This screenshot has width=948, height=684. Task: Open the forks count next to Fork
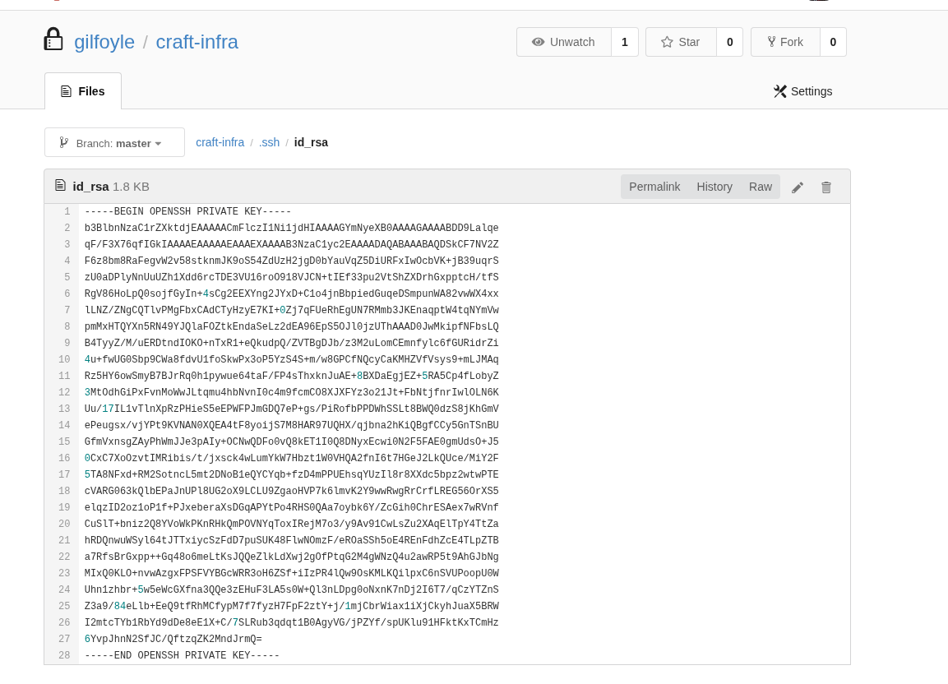(x=833, y=42)
